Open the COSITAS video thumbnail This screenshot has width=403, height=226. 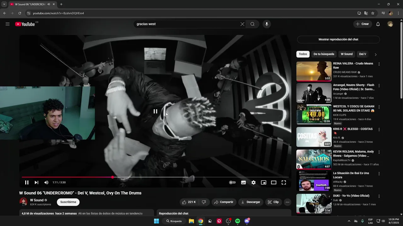(x=314, y=137)
